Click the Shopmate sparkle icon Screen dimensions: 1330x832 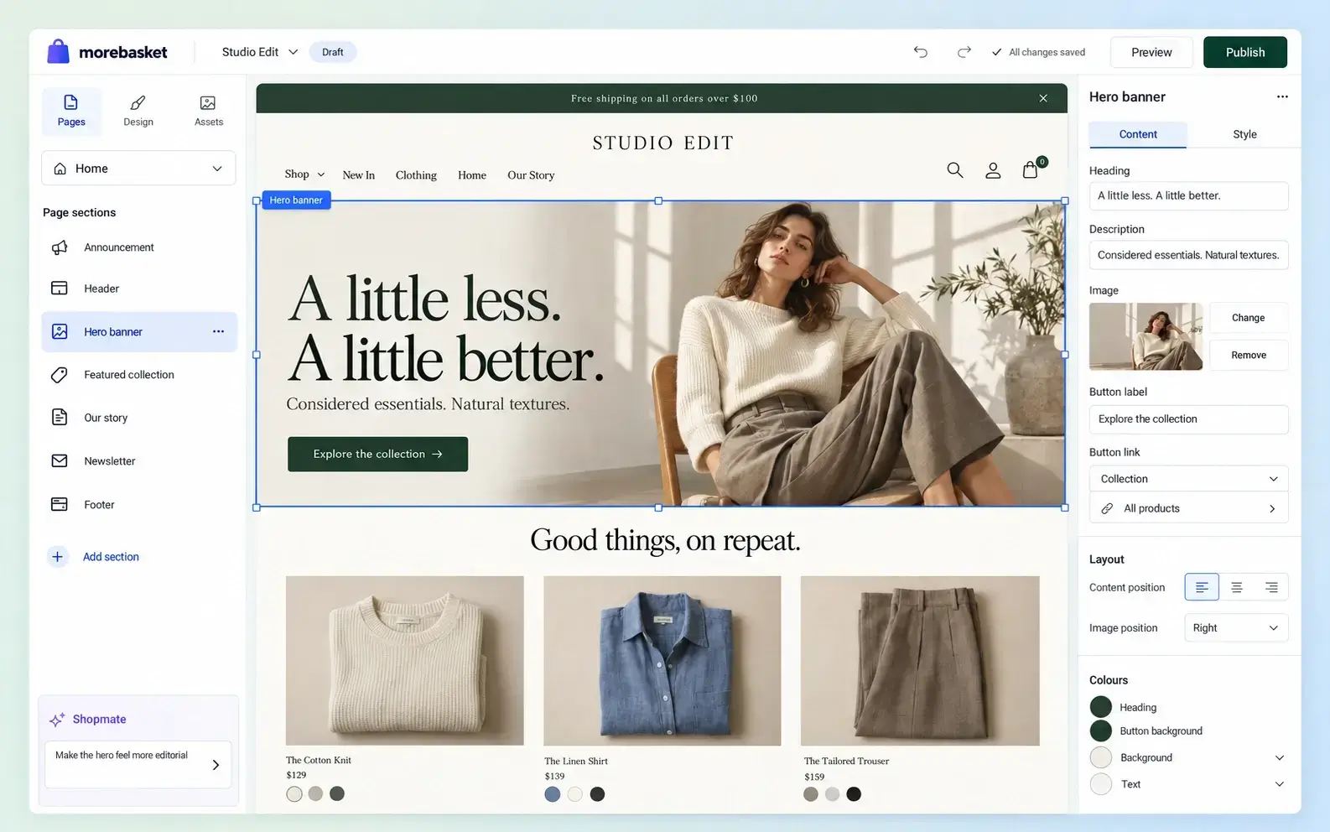[x=57, y=720]
